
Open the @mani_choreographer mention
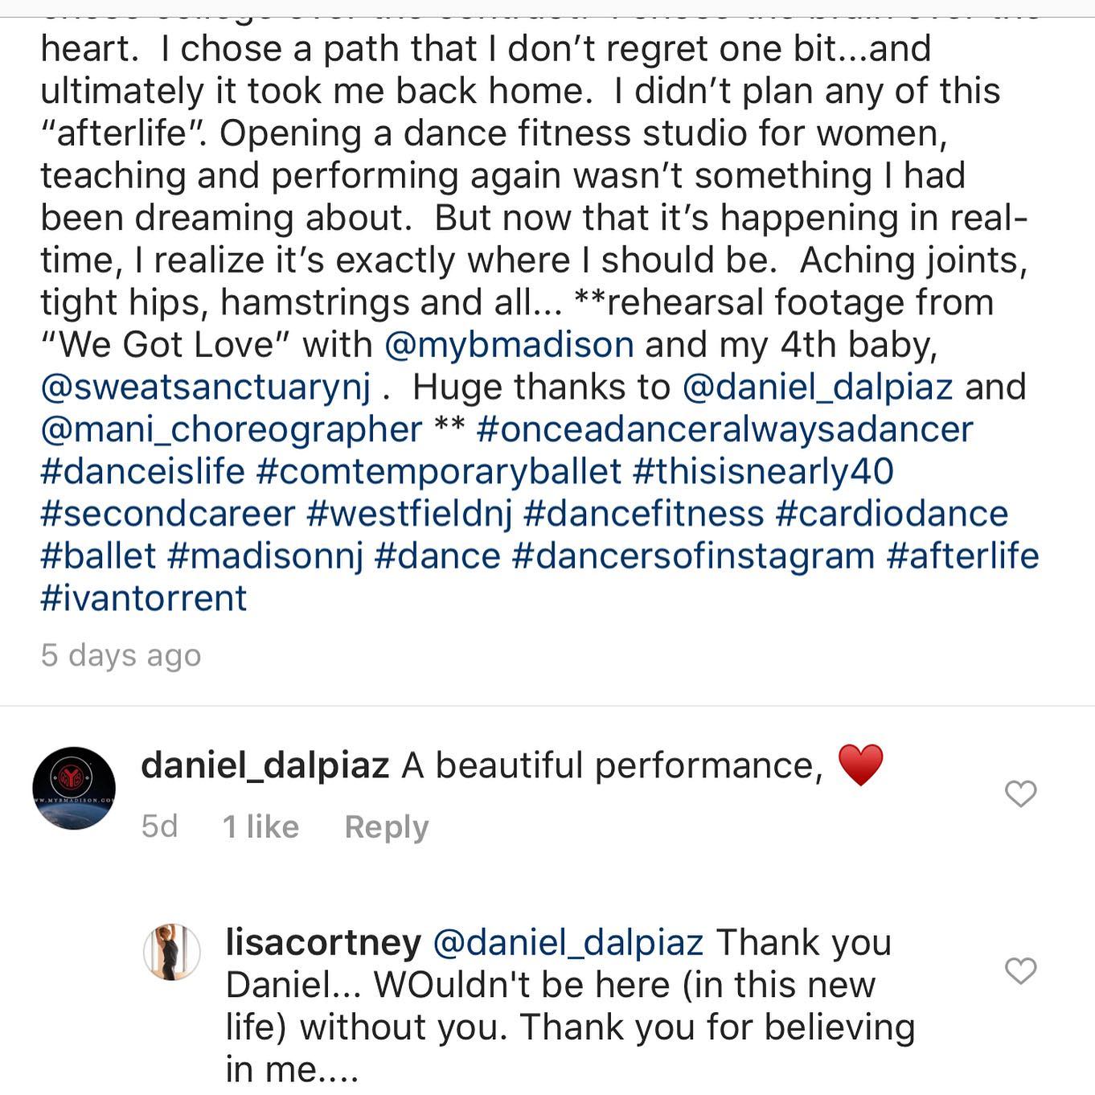(x=232, y=429)
